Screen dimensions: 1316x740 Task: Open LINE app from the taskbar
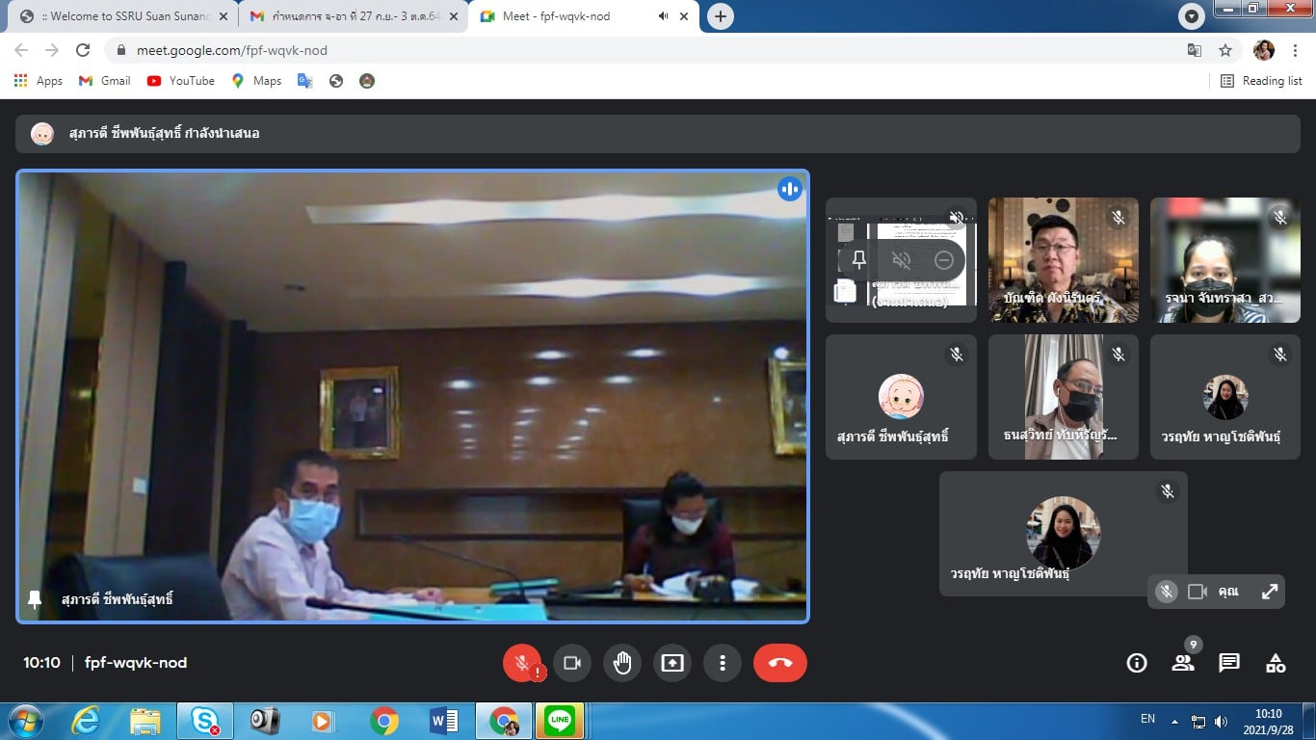point(560,721)
